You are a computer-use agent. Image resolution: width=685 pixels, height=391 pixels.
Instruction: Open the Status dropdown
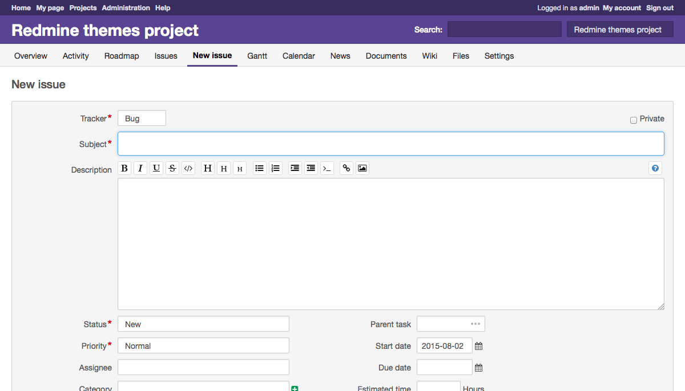tap(203, 324)
